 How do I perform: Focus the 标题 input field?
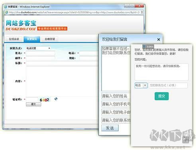[63, 63]
